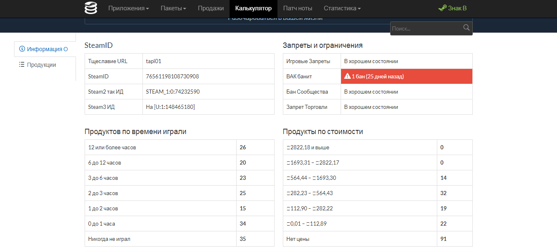Click count 25 for 2 до 3 часов

[x=243, y=193]
